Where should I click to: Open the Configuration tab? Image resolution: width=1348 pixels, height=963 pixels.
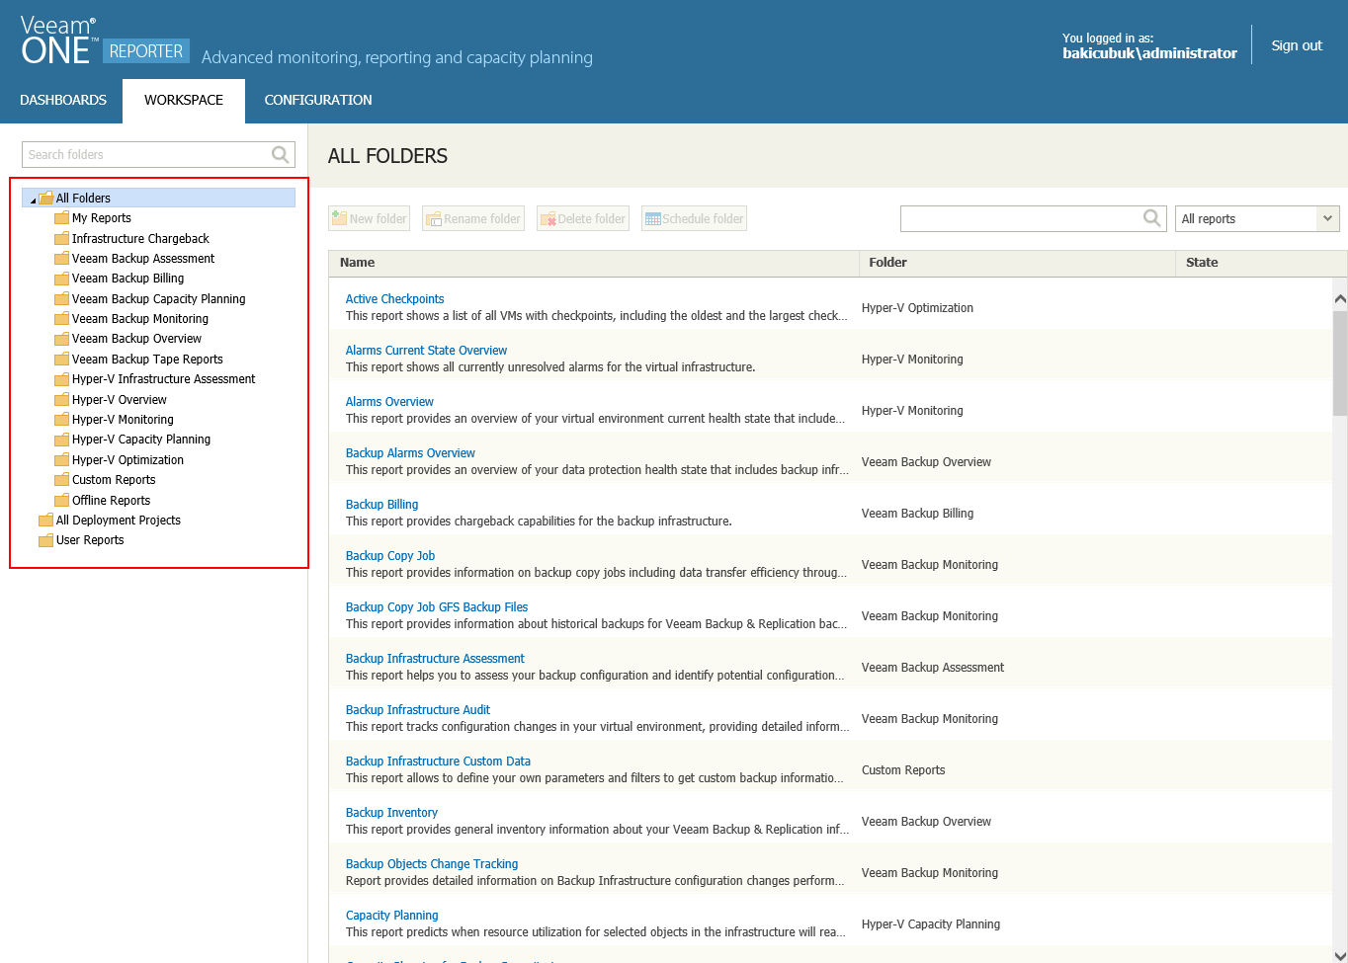[x=318, y=100]
